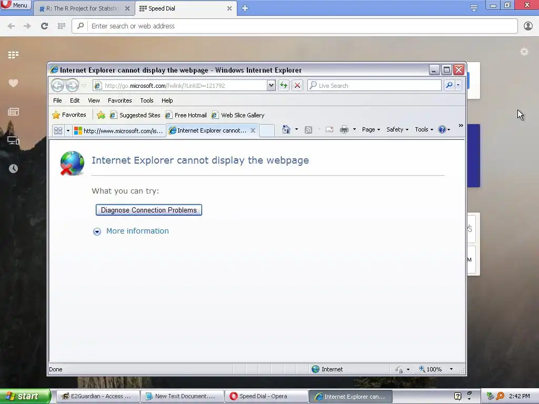The width and height of the screenshot is (539, 404).
Task: Reload the page in Opera
Action: (44, 26)
